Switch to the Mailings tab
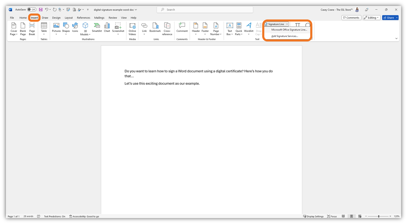 (x=99, y=17)
